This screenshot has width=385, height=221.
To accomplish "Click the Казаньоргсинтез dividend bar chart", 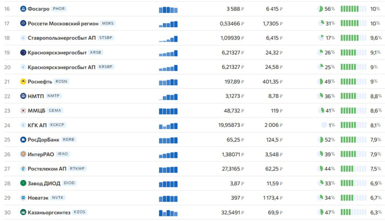I will click(168, 213).
